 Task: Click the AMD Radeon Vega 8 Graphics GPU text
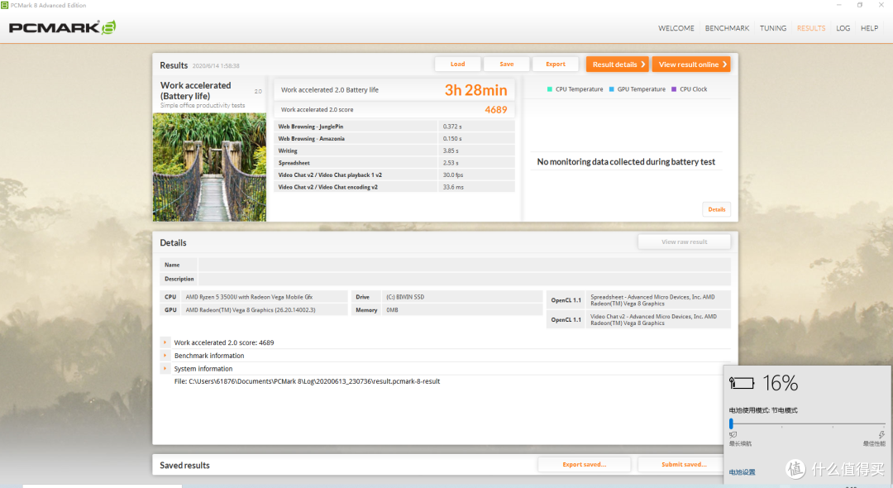(251, 310)
